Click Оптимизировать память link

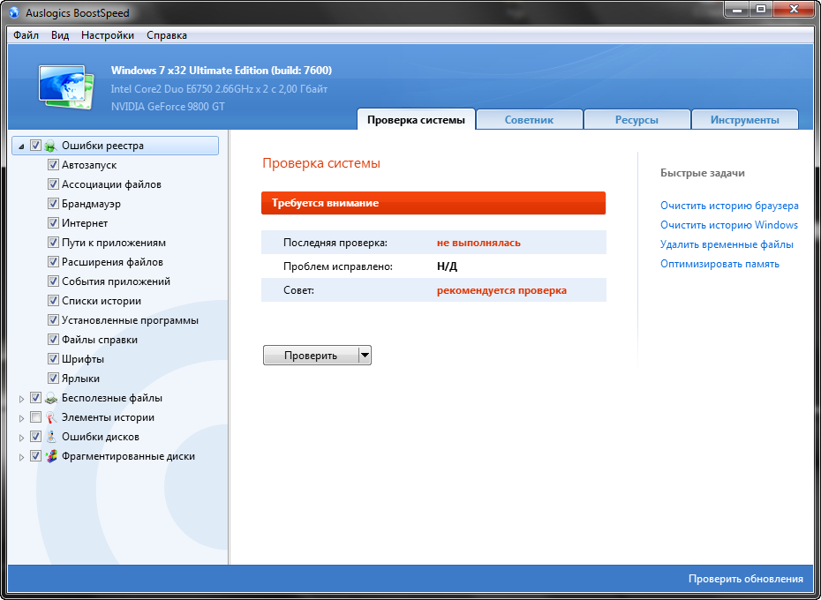pyautogui.click(x=720, y=264)
